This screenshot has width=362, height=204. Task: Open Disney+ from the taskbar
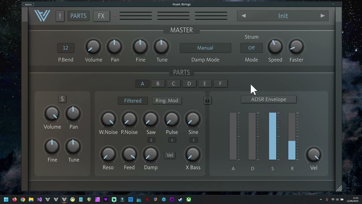pos(139,199)
